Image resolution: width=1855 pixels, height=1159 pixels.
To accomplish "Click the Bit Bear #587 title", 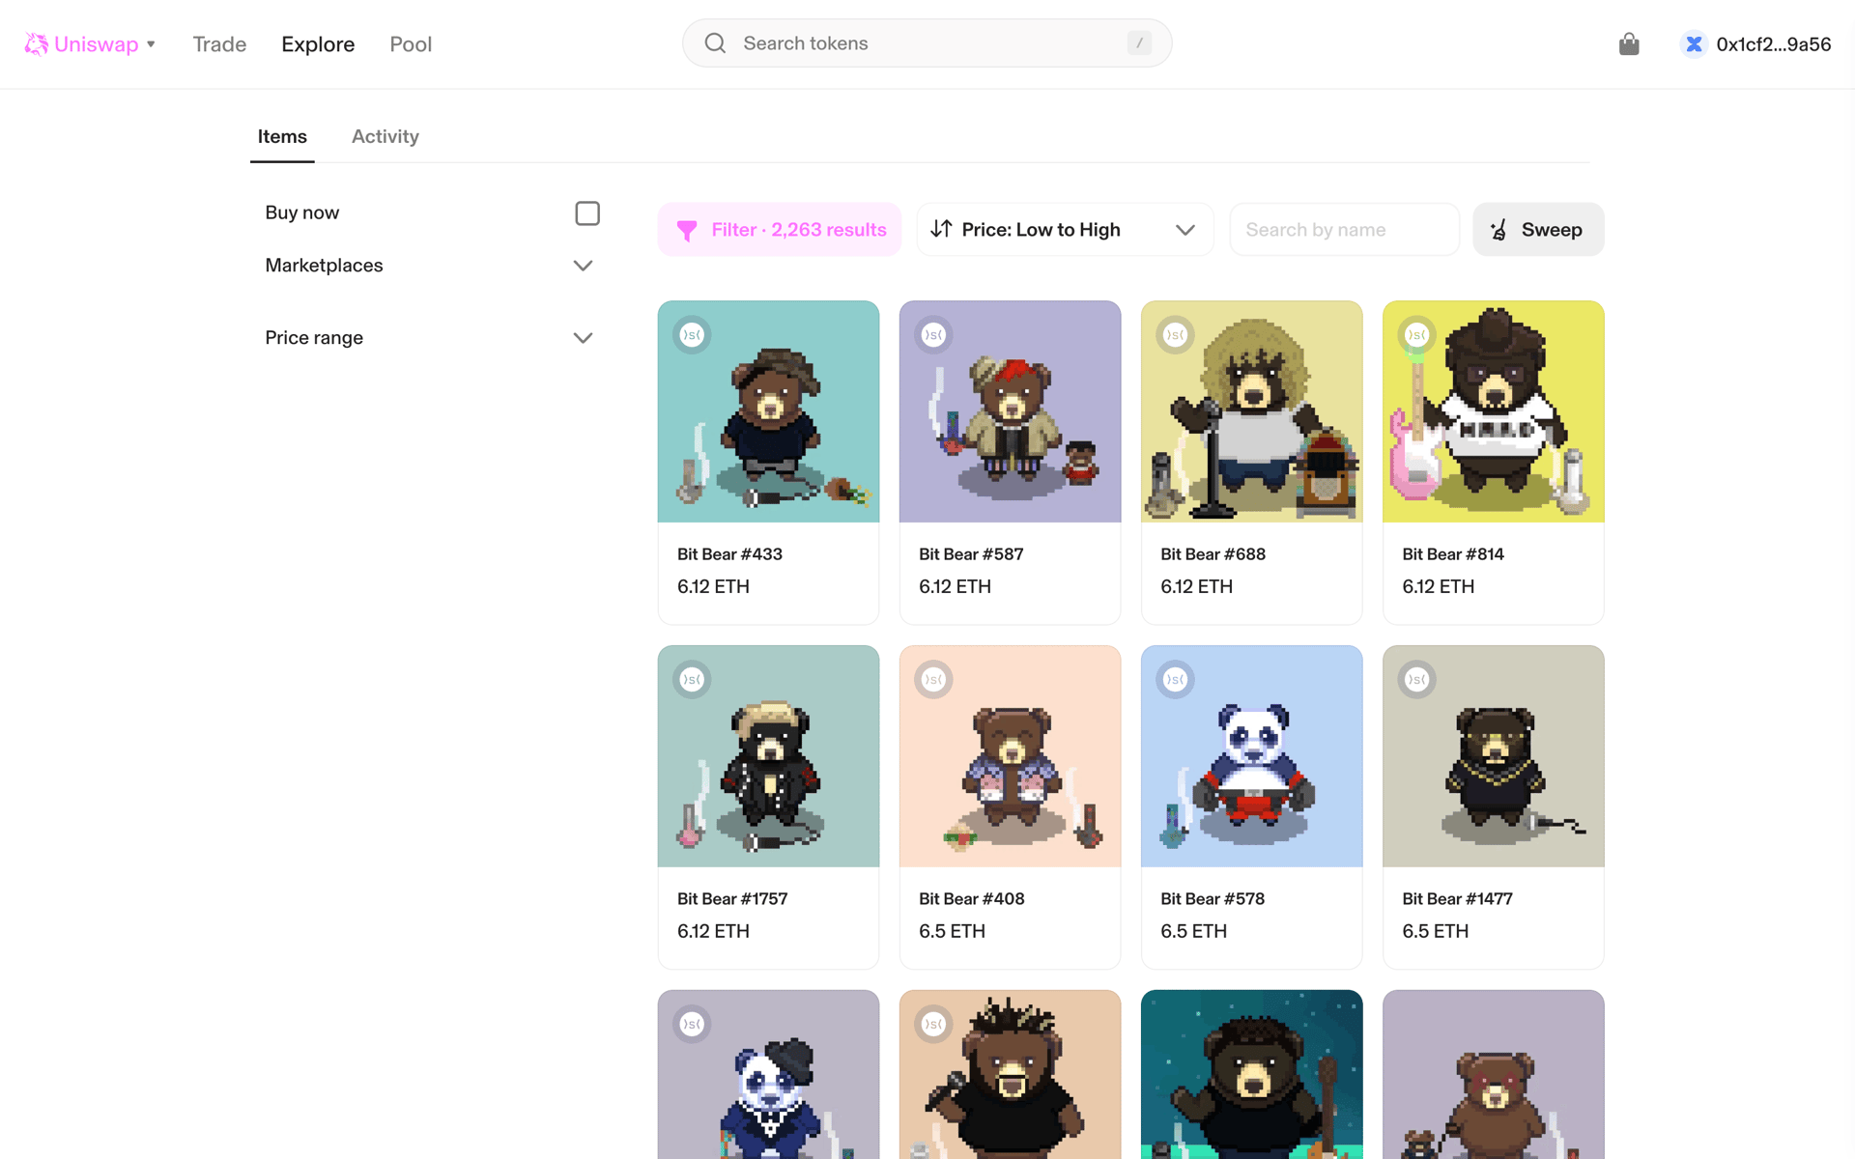I will (971, 554).
